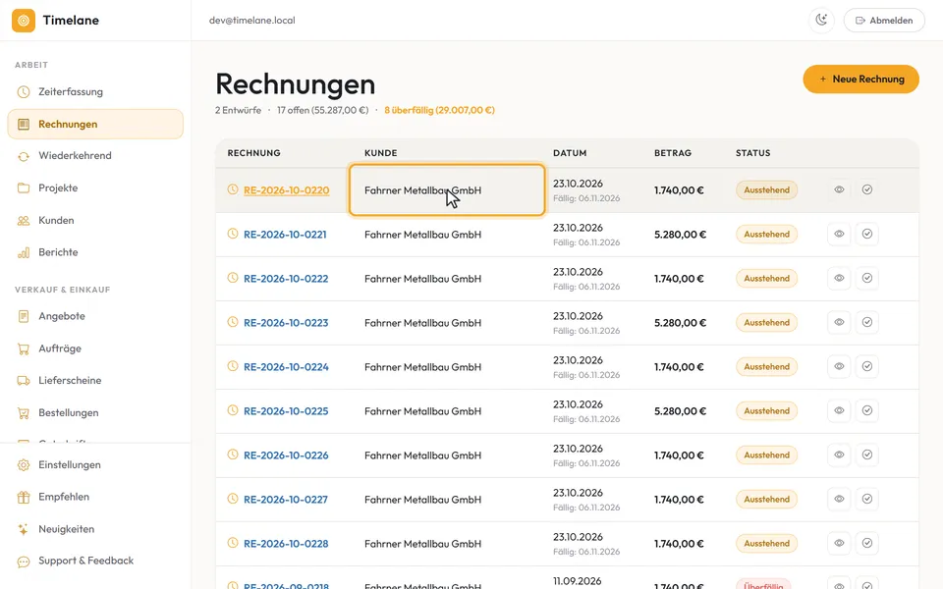Open Bestellungen in the sidebar
Screen dimensions: 943x589
click(95, 413)
